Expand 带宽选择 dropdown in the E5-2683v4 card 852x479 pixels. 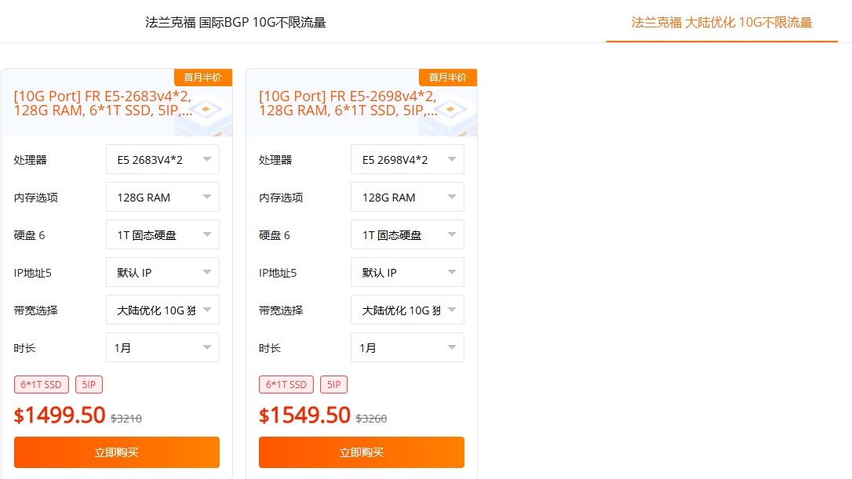162,310
